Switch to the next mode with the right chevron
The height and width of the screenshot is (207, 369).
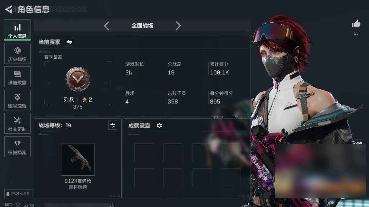[178, 26]
